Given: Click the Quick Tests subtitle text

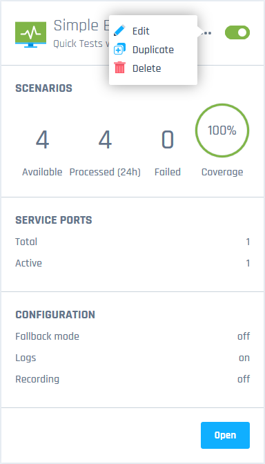Looking at the screenshot, I should [81, 43].
